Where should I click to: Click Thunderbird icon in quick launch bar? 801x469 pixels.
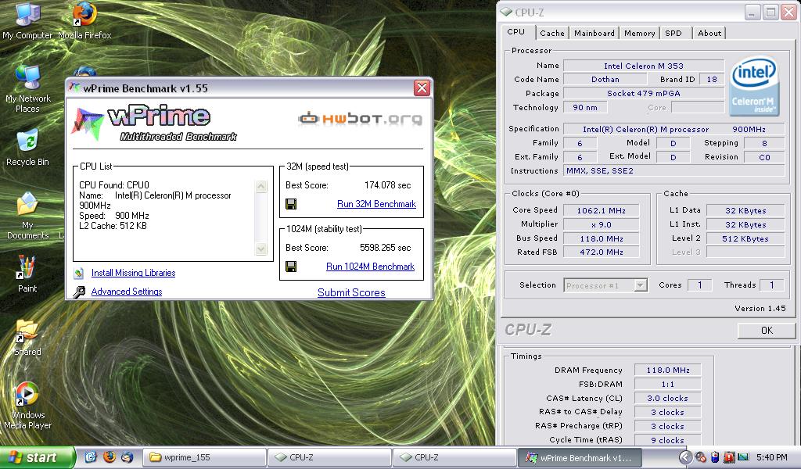128,456
